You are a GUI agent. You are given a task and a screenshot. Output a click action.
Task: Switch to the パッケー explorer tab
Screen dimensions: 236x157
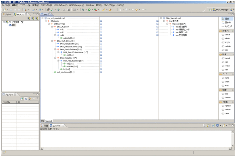point(8,15)
